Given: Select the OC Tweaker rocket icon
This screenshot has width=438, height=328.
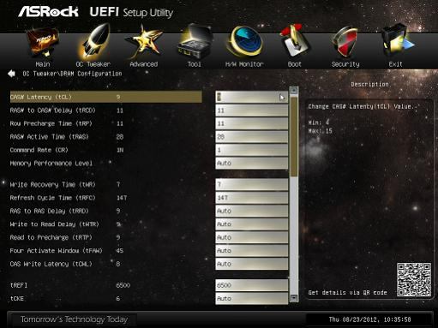Looking at the screenshot, I should tap(93, 41).
